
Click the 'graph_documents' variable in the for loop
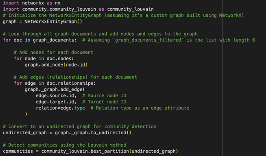[53, 40]
